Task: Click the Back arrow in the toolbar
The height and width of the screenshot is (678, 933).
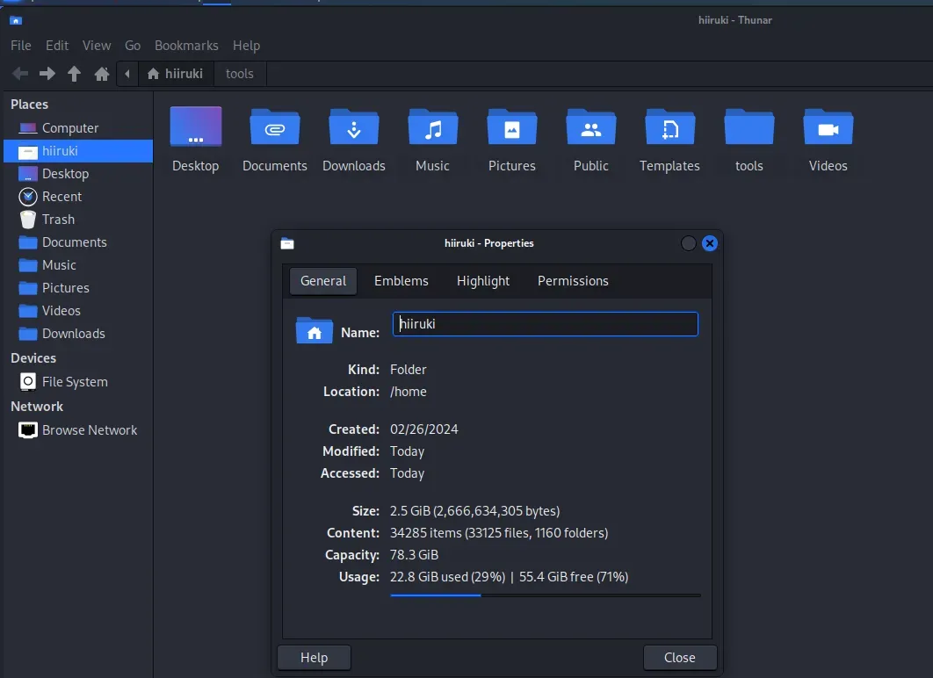Action: [x=20, y=74]
